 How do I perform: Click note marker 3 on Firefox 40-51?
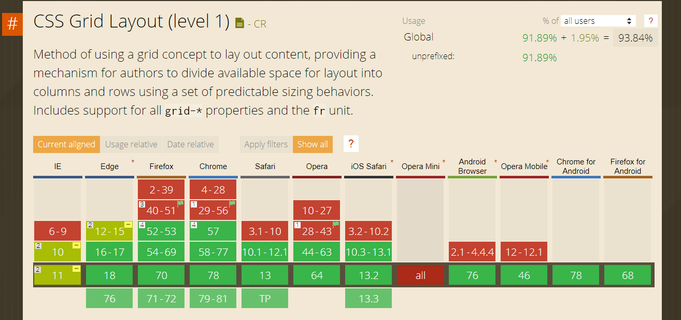(142, 205)
